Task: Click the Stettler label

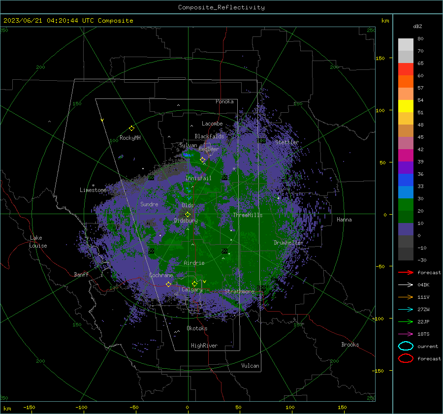Action: point(287,142)
